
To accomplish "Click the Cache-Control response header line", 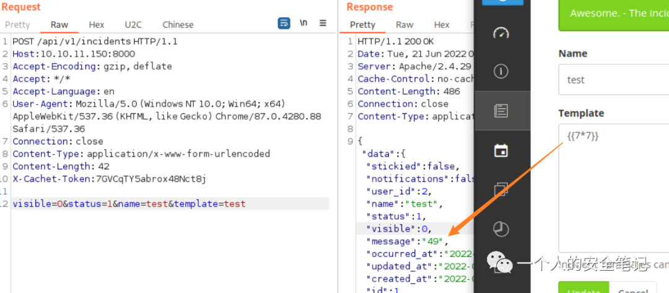I will coord(416,79).
